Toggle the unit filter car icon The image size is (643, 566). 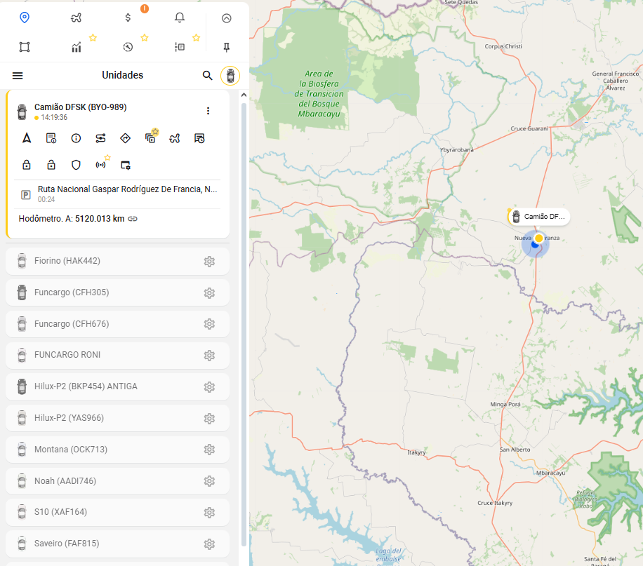230,75
